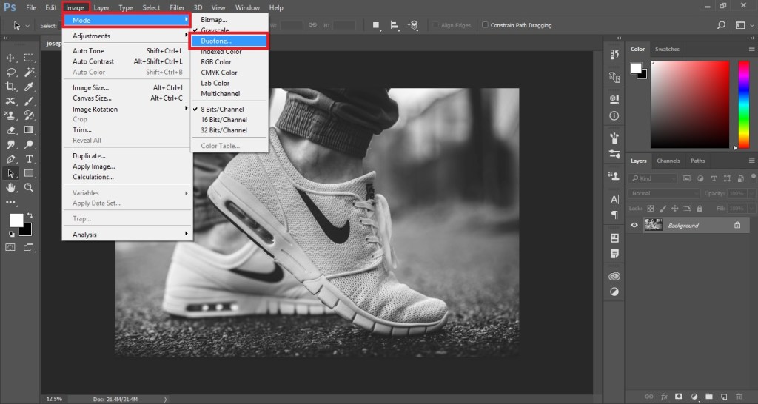
Task: Hide the Background layer eye icon
Action: (634, 225)
